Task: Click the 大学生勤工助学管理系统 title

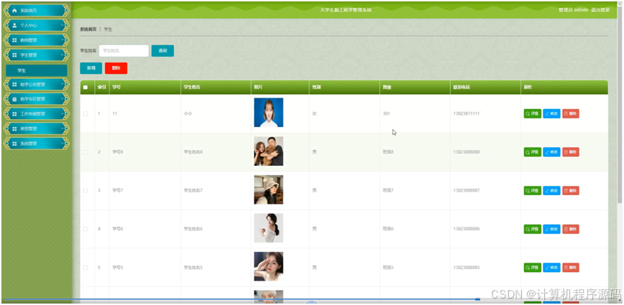Action: click(346, 10)
